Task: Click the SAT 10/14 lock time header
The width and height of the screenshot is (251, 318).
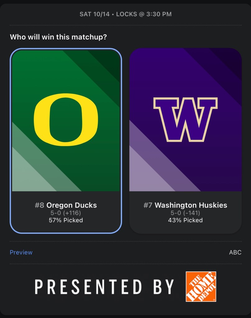Action: pos(125,14)
